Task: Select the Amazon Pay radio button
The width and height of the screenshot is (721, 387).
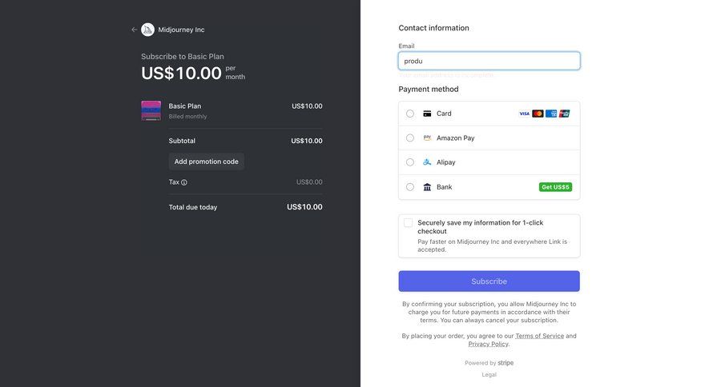Action: (410, 138)
